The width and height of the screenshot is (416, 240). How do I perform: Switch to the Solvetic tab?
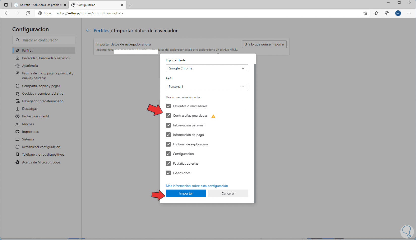click(40, 5)
